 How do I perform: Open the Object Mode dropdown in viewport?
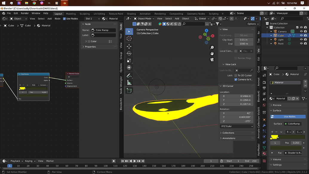tap(144, 19)
